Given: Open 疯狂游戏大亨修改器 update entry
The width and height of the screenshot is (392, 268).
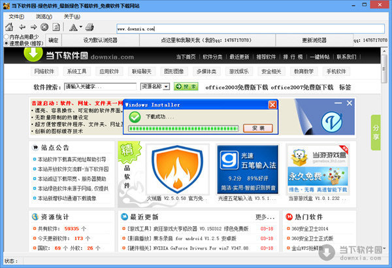Looking at the screenshot, I should pos(188,229).
